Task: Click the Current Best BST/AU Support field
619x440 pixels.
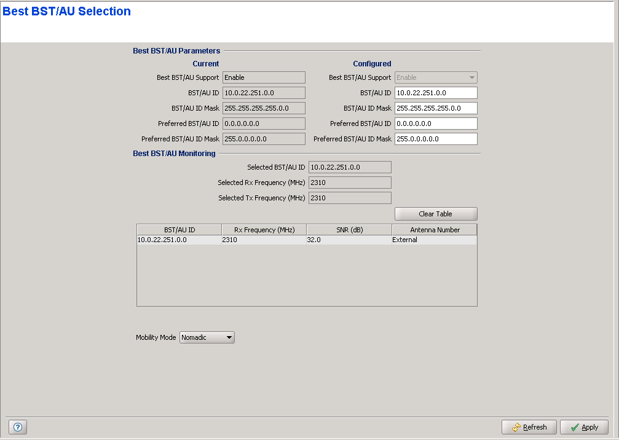Action: pos(264,77)
